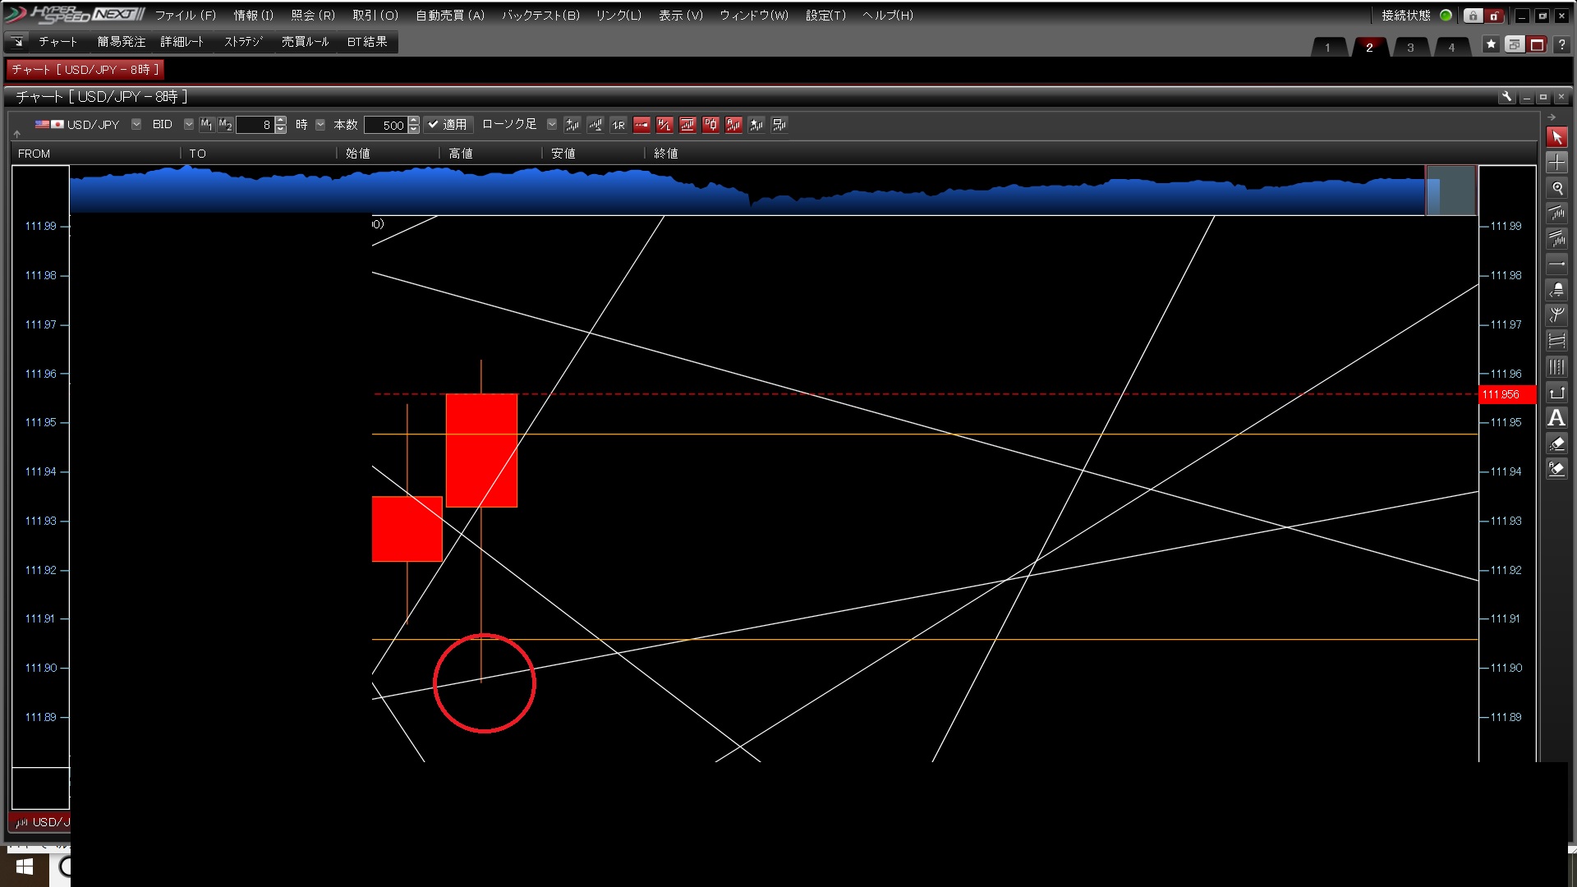This screenshot has width=1577, height=887.
Task: Select the zoom magnifier tool
Action: (1556, 188)
